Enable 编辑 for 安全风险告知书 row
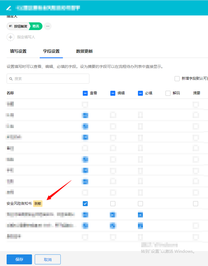The image size is (208, 266). [x=113, y=204]
